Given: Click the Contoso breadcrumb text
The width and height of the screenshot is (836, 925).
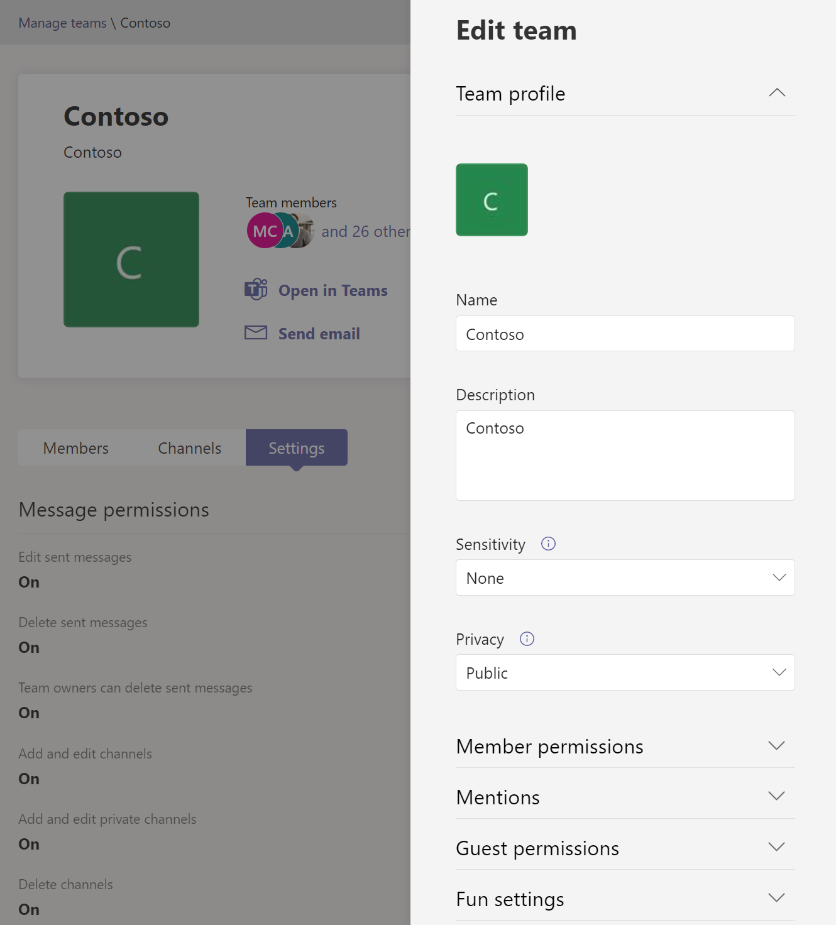Looking at the screenshot, I should pyautogui.click(x=145, y=23).
